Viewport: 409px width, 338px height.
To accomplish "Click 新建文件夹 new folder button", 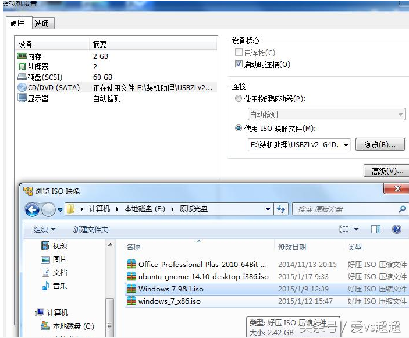I will [91, 230].
